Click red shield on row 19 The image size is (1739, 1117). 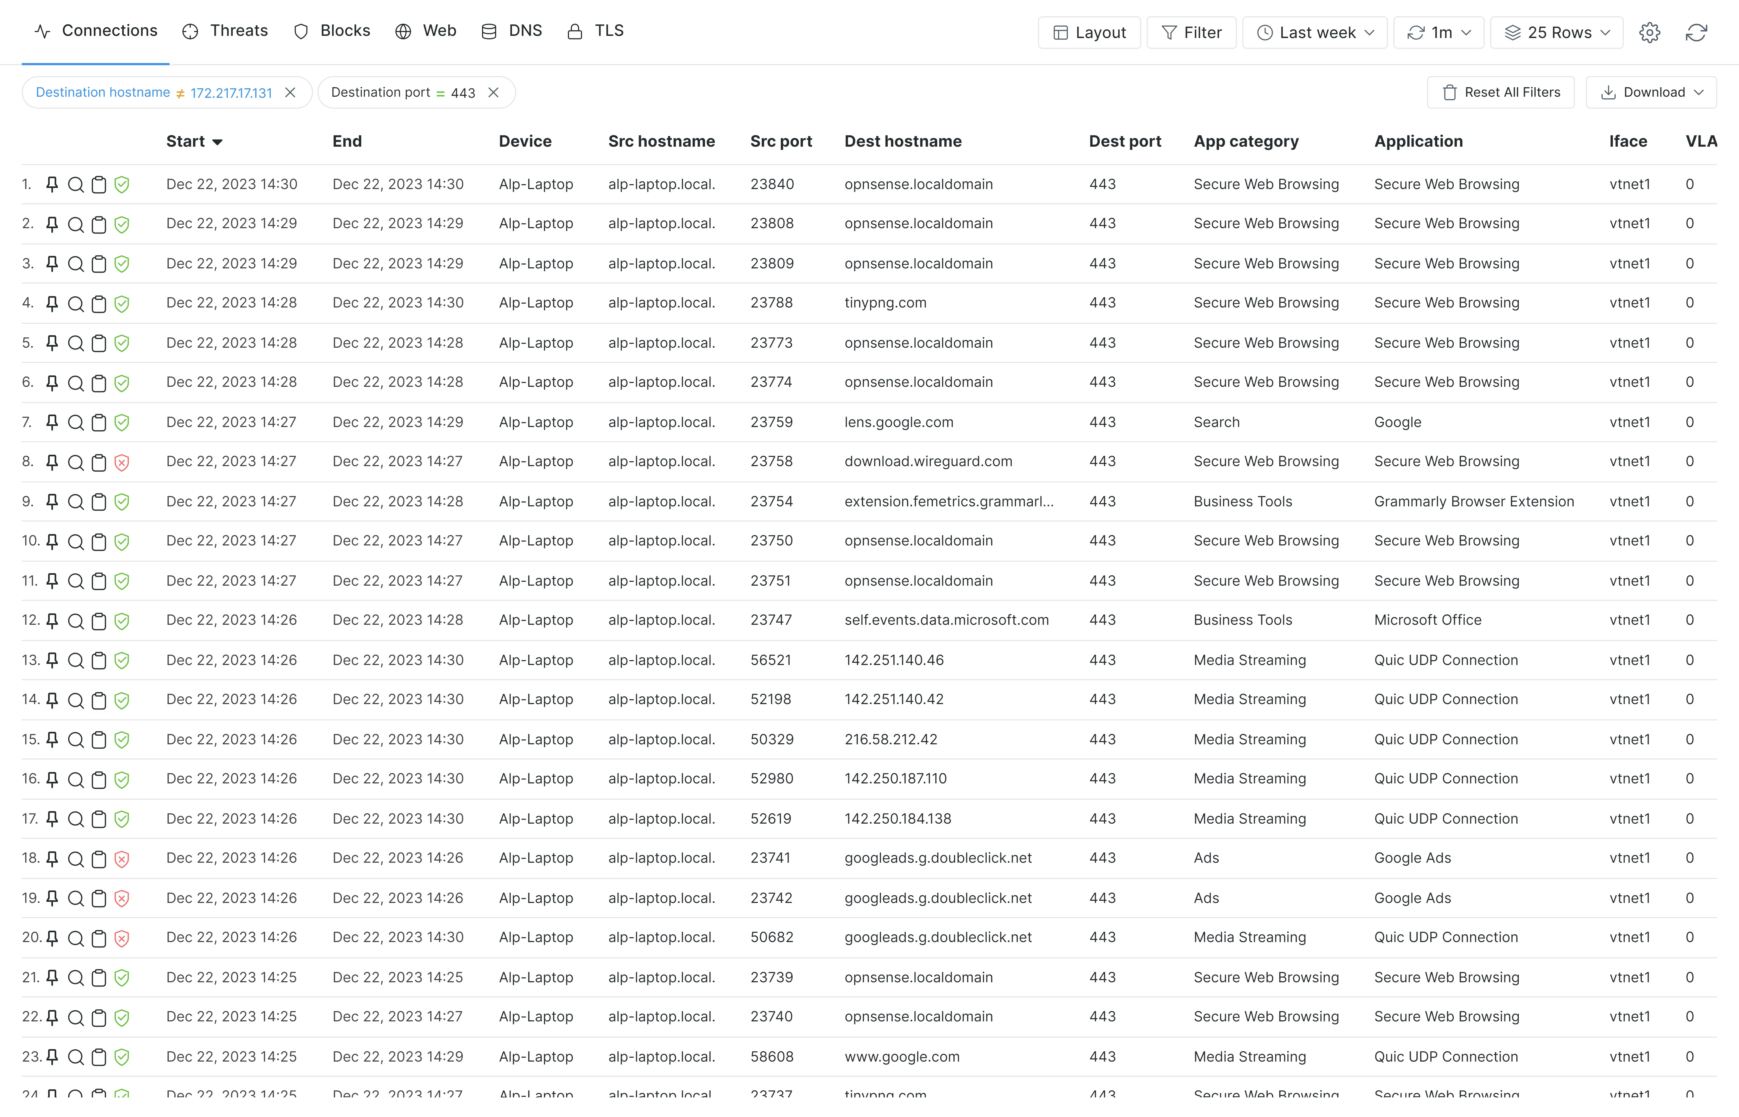(122, 899)
